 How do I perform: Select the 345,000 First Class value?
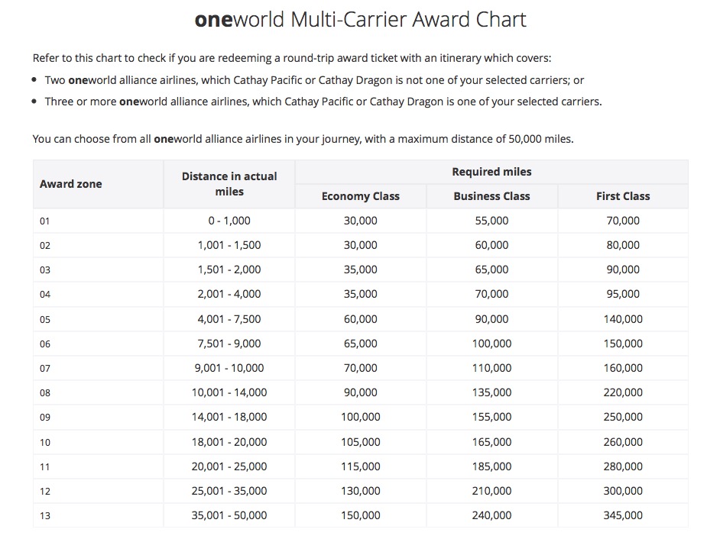click(x=623, y=515)
